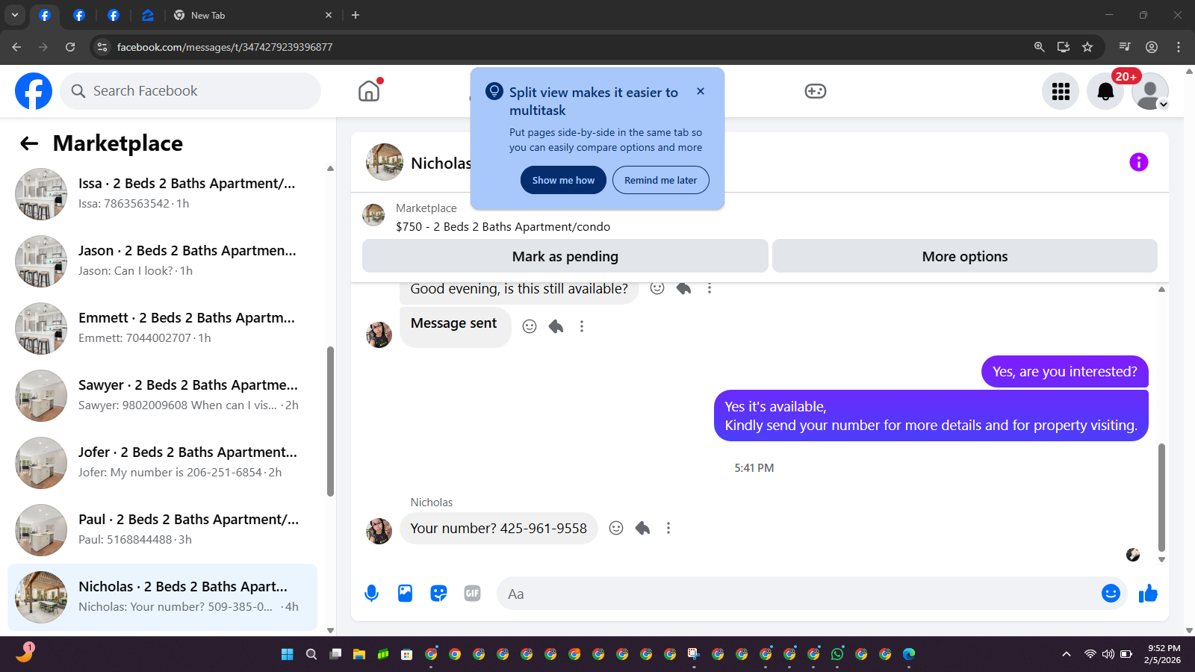
Task: Reply to the 'Message sent' message
Action: tap(556, 326)
